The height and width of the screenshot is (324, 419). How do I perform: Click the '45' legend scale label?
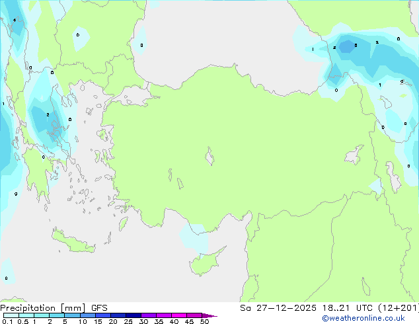point(189,321)
